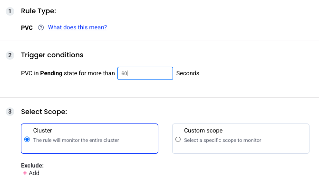Viewport: 319px width, 185px height.
Task: Focus the Pending seconds input showing 60
Action: coord(145,73)
